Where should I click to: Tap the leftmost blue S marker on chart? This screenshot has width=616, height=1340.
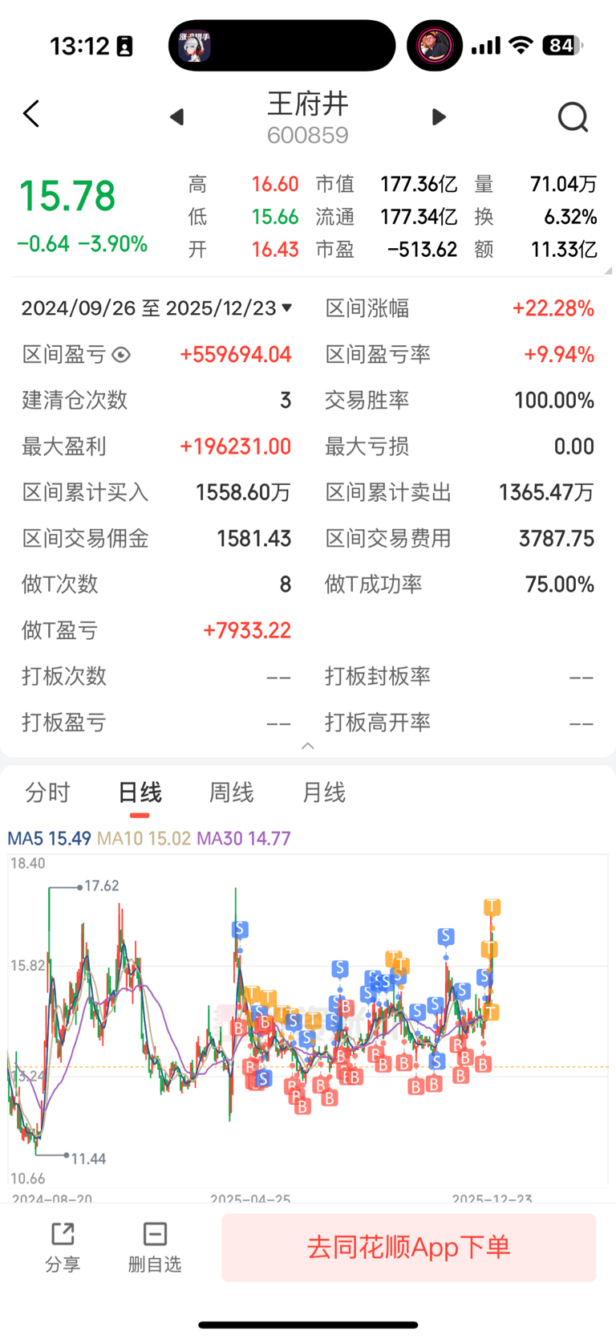click(240, 929)
